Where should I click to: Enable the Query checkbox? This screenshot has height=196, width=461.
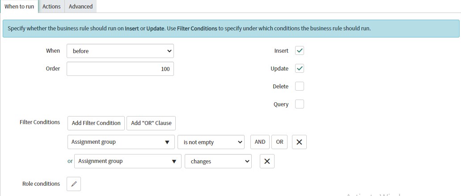click(x=300, y=104)
